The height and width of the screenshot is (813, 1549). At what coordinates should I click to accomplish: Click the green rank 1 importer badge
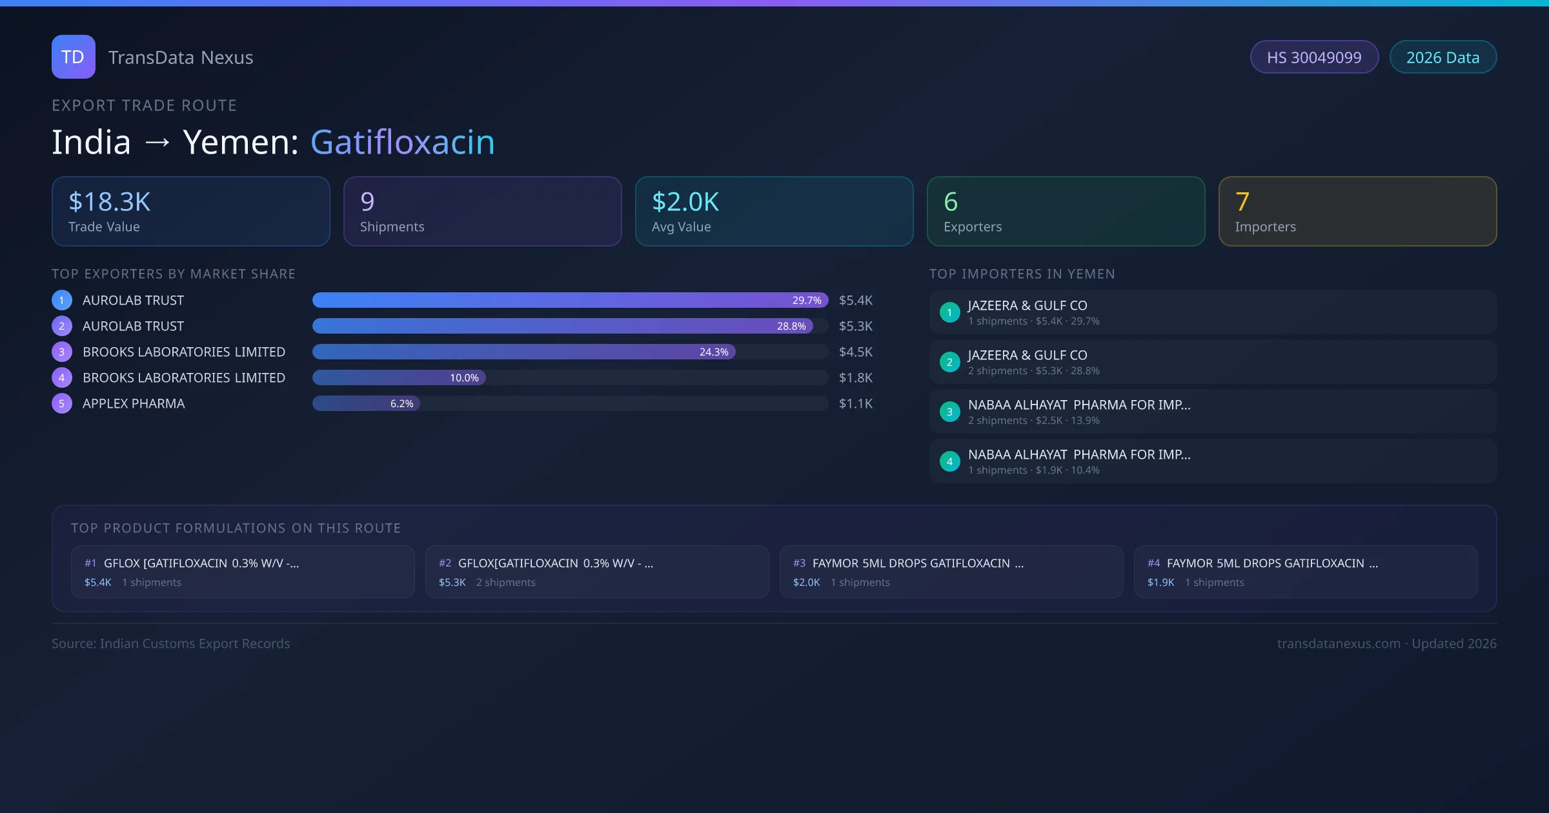[x=949, y=312]
